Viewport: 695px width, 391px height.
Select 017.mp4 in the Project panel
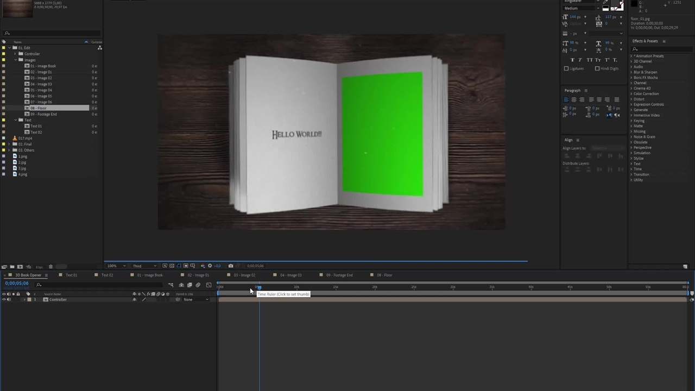click(25, 138)
